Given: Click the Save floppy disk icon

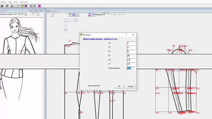Looking at the screenshot, I should pyautogui.click(x=2, y=6).
